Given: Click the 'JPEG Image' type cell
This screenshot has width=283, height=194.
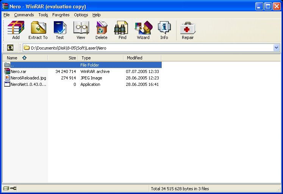Looking at the screenshot, I should coord(91,78).
